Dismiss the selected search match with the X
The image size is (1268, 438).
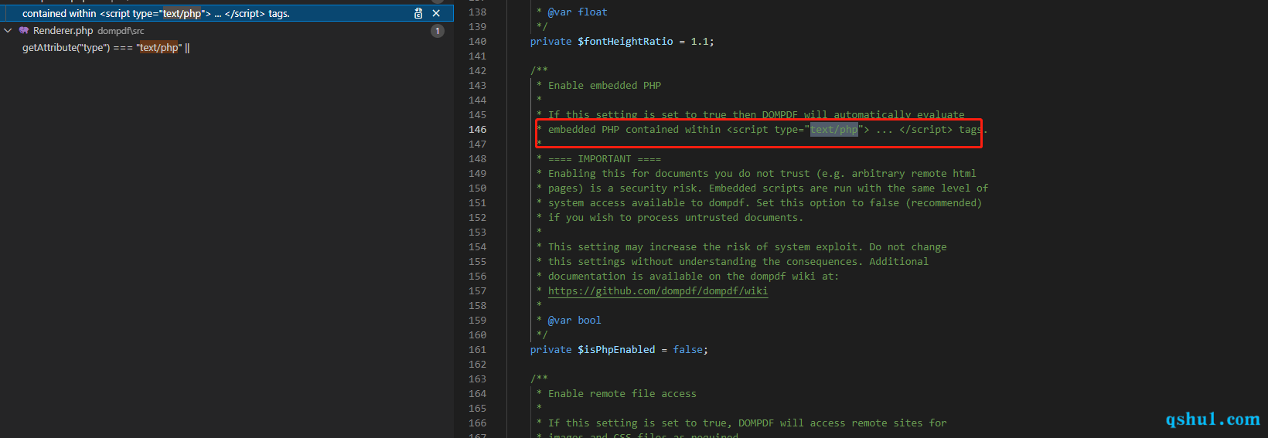tap(436, 13)
